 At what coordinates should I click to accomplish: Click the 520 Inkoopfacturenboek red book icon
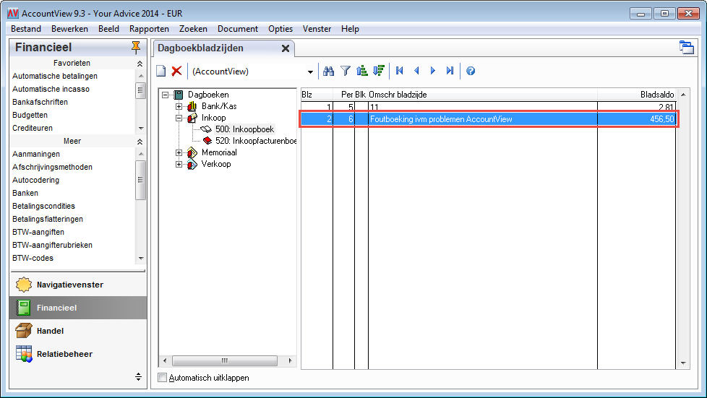(x=207, y=141)
